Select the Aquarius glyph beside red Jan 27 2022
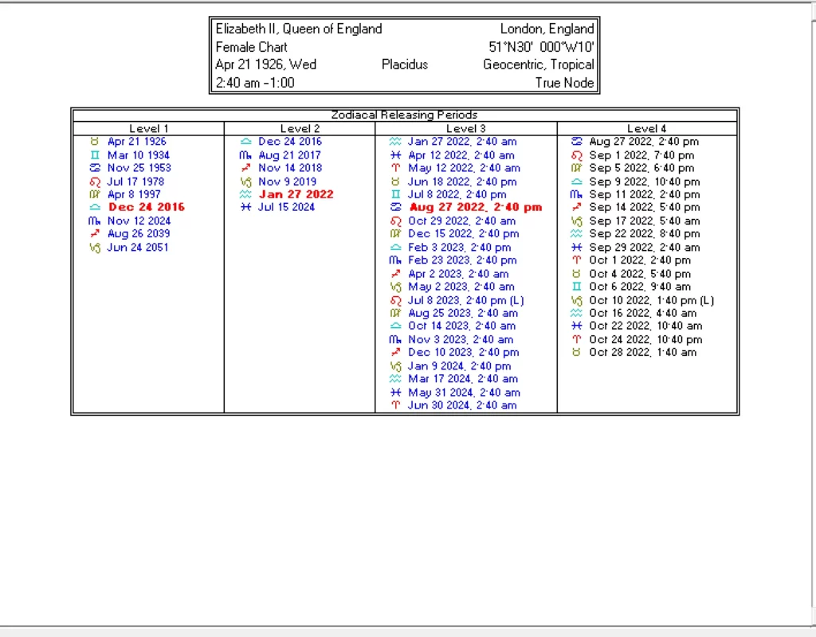The width and height of the screenshot is (816, 637). coord(245,194)
